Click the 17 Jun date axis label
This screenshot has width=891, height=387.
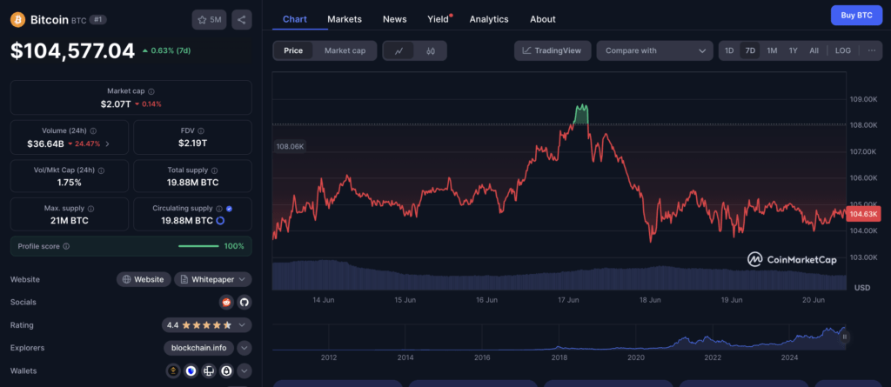coord(568,299)
